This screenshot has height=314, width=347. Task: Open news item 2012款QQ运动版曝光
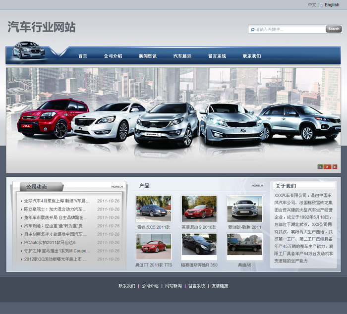[56, 259]
